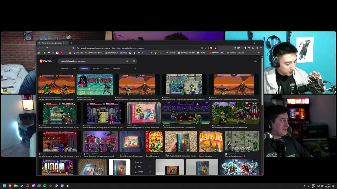
Task: Clear the search query with X
Action: (x=127, y=61)
